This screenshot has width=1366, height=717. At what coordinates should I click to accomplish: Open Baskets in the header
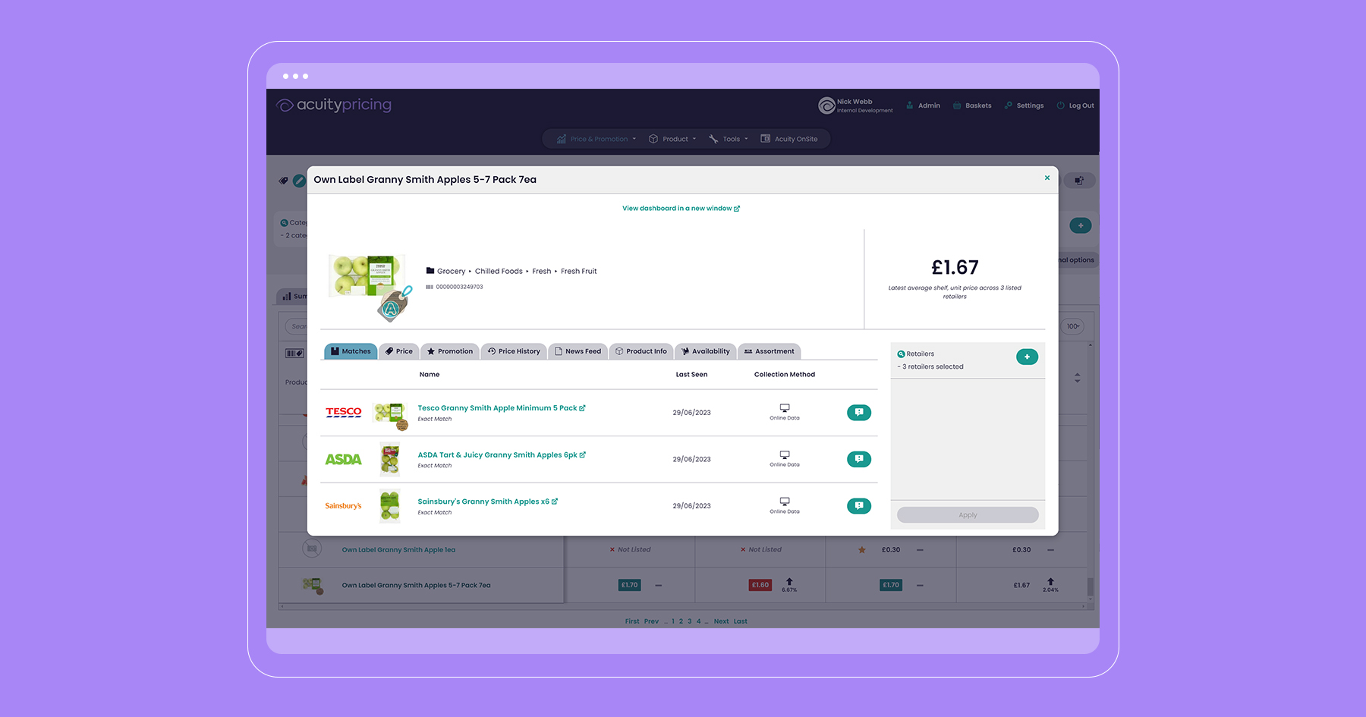972,105
